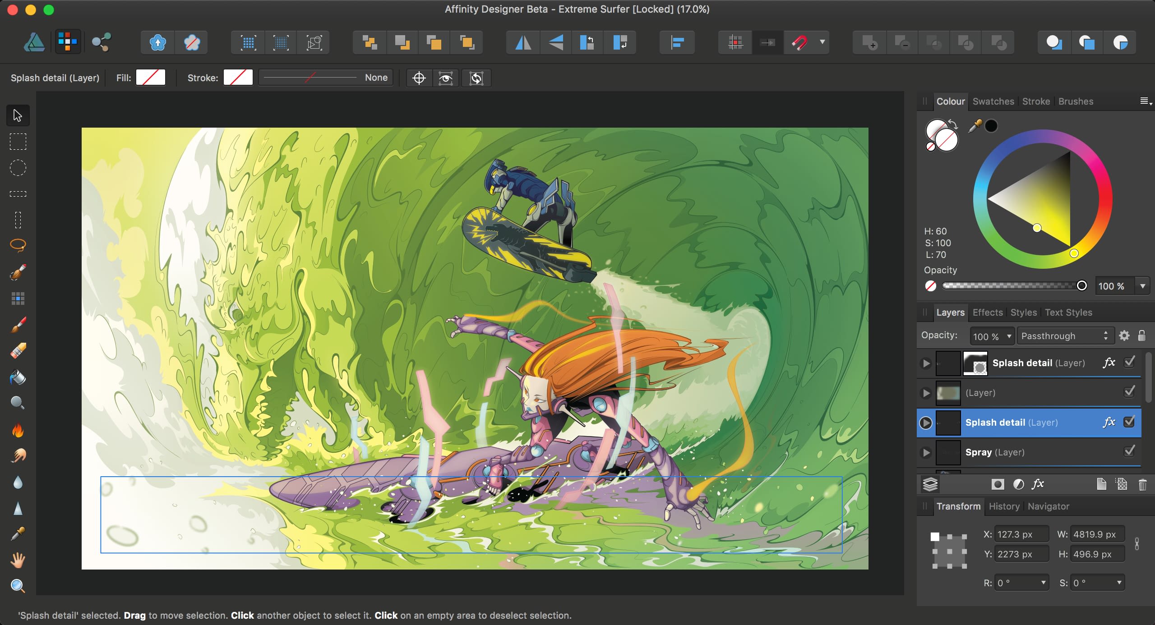Hide the Spray layer checkbox

tap(1129, 451)
